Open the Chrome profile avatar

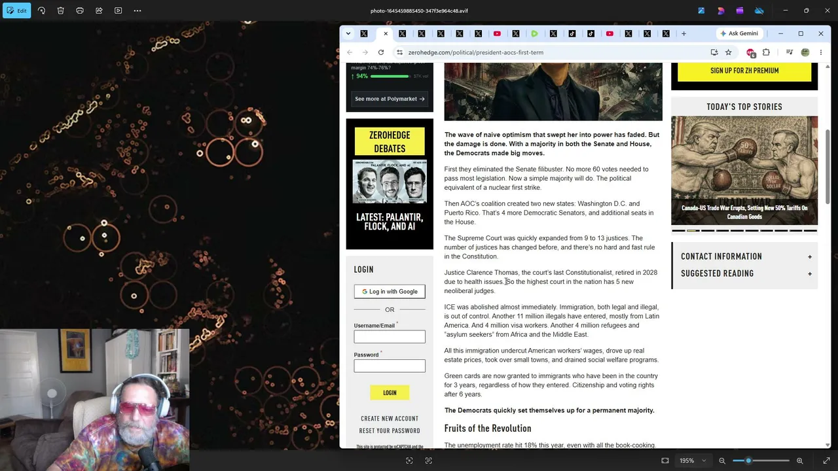[x=805, y=52]
